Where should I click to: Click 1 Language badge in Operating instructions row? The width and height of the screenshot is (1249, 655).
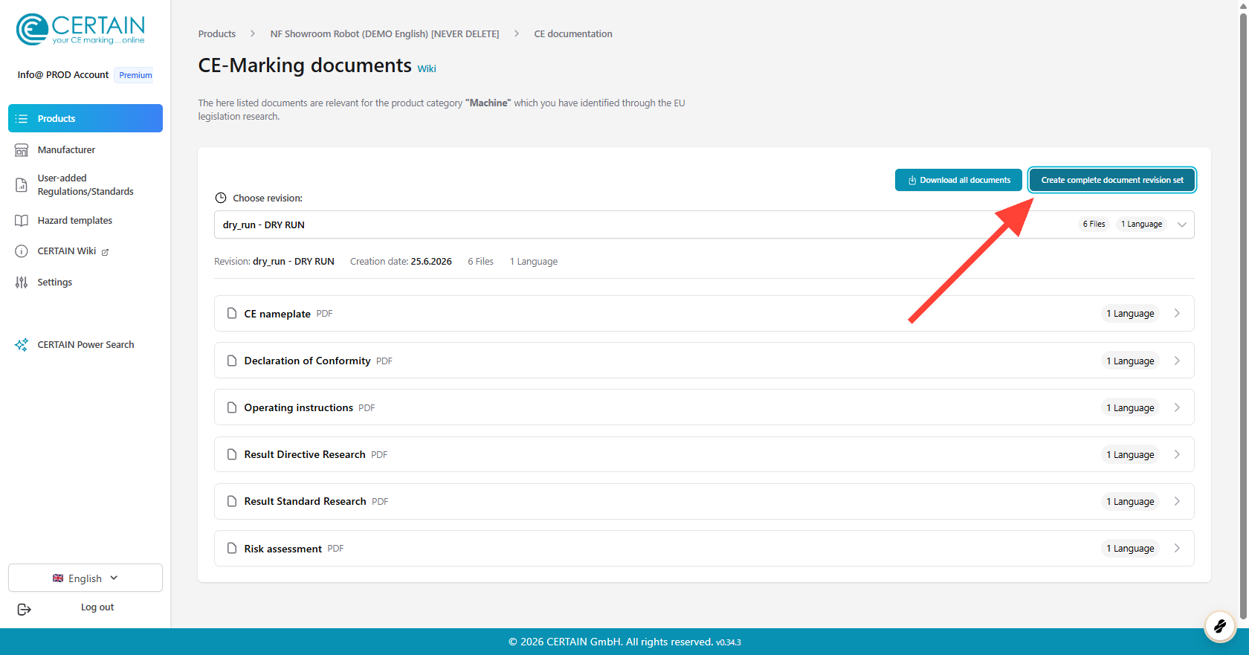1130,407
